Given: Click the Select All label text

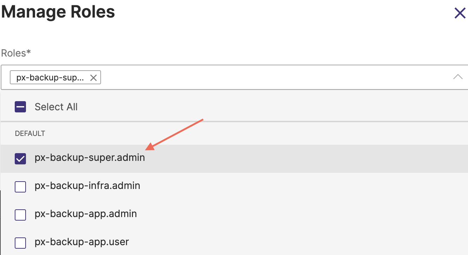Looking at the screenshot, I should [56, 107].
